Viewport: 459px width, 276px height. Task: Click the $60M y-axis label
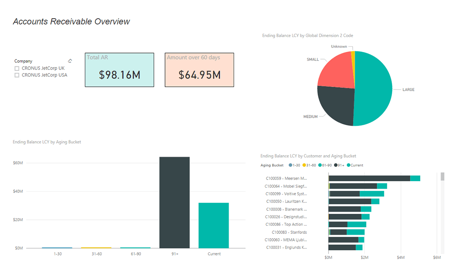point(18,163)
